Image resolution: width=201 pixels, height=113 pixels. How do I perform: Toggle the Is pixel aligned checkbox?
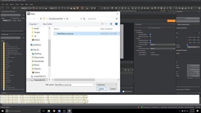tap(150, 34)
